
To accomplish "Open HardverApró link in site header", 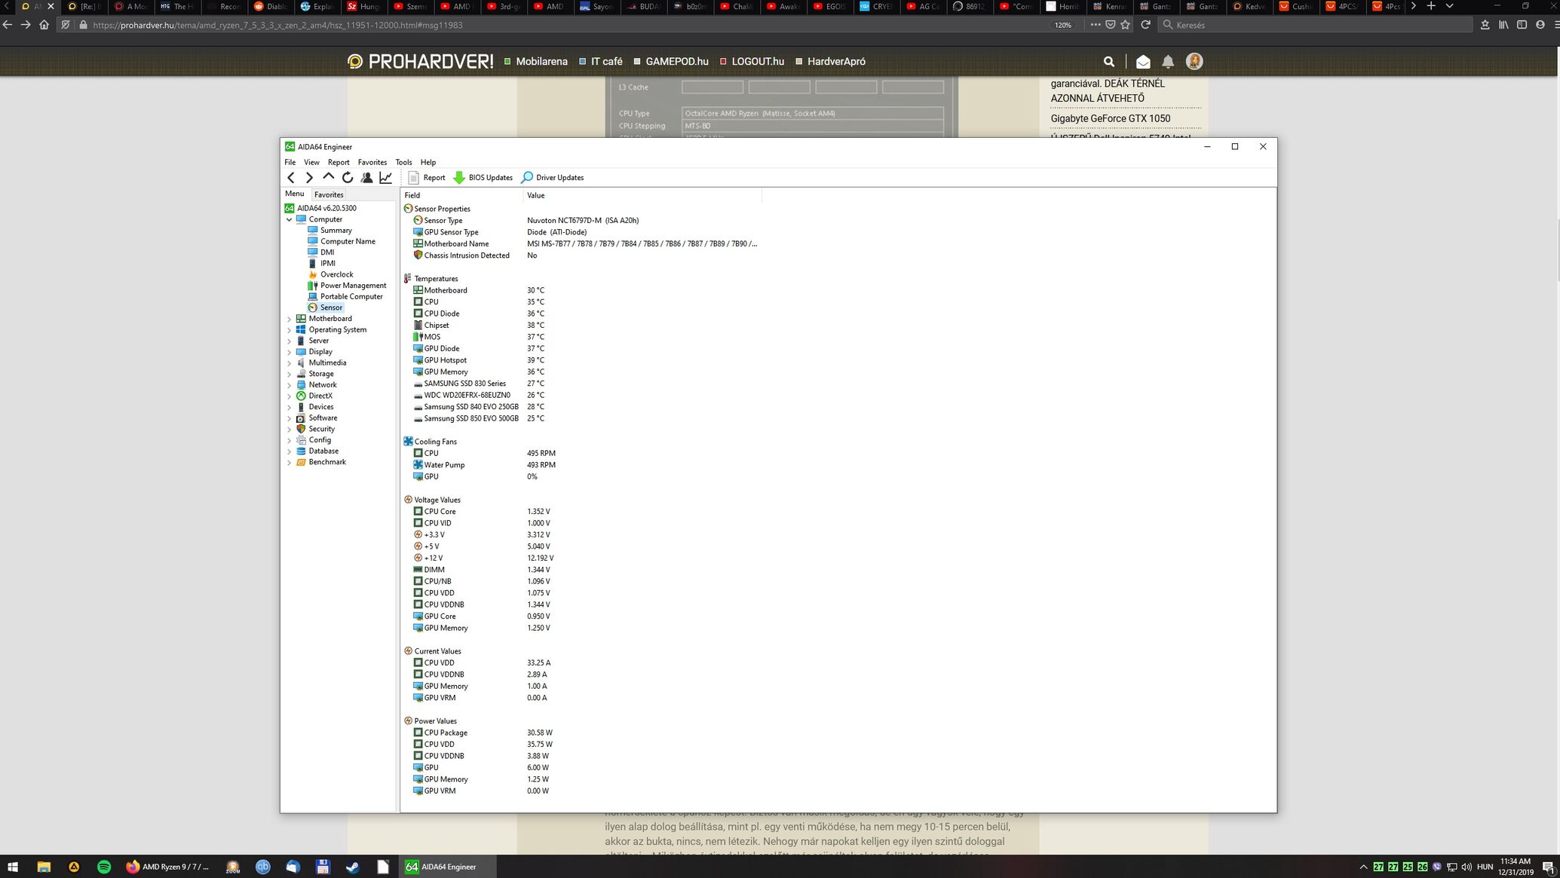I will coord(830,62).
